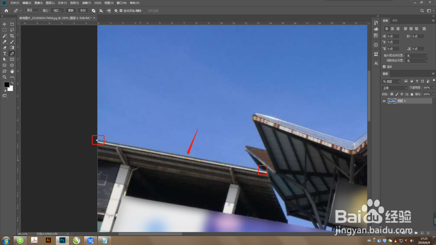Open the History panel icon
This screenshot has width=436, height=245.
coord(376,23)
